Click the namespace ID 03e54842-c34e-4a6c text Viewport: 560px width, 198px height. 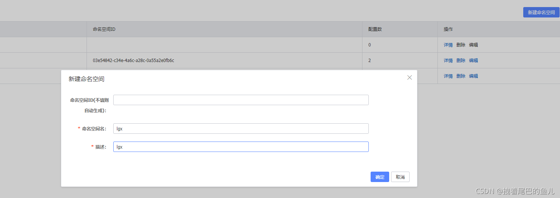pos(133,61)
